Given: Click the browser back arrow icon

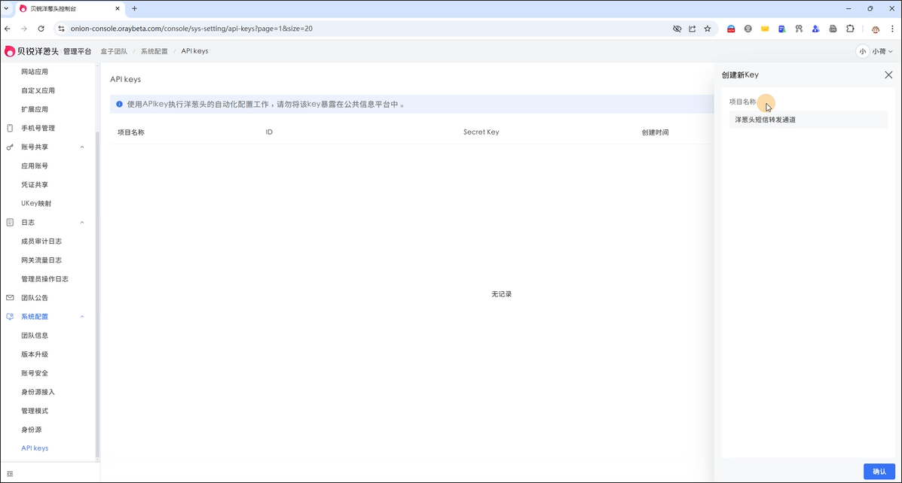Looking at the screenshot, I should coord(8,29).
